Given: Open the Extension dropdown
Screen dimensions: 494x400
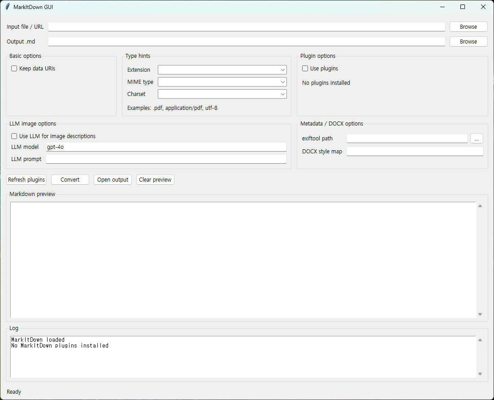Looking at the screenshot, I should pos(282,70).
